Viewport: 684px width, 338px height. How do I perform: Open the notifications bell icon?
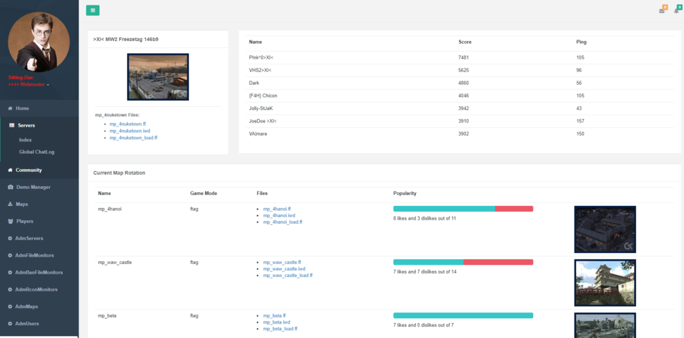coord(676,11)
